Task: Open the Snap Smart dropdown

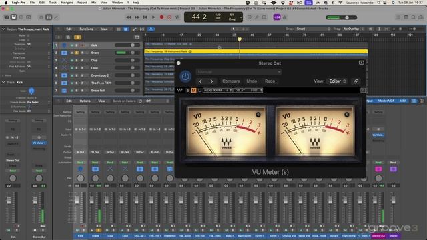Action: tap(313, 29)
